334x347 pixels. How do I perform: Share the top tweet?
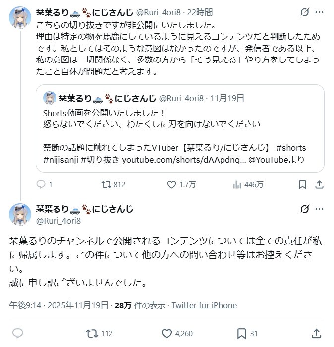320,185
